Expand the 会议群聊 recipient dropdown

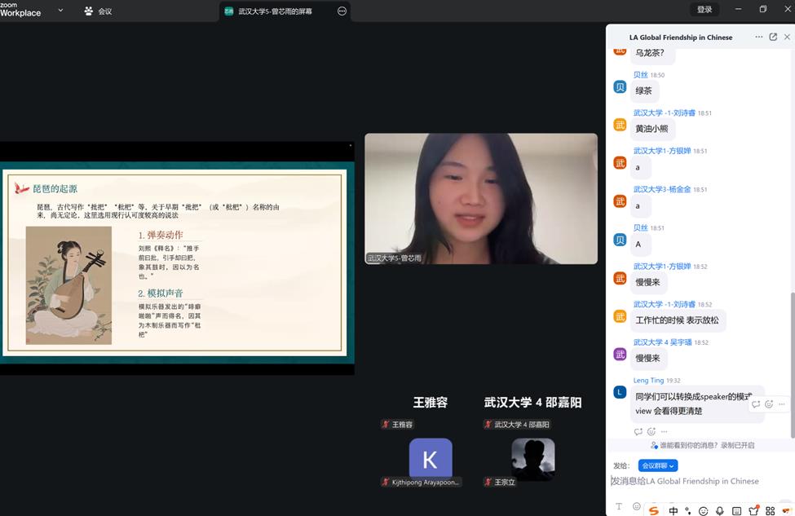[x=658, y=465]
